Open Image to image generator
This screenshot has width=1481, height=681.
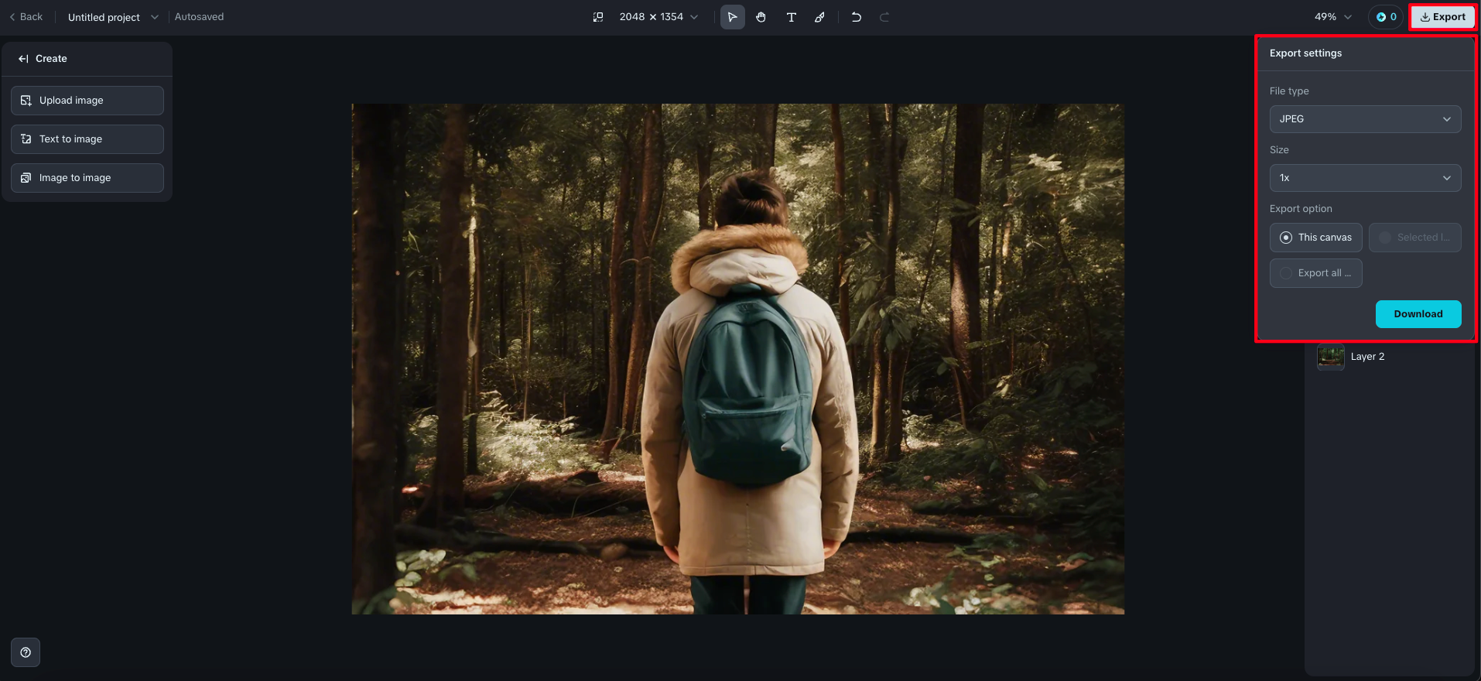(87, 178)
